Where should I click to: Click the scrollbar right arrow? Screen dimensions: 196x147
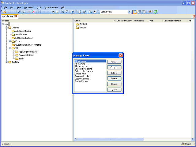[x=193, y=139]
